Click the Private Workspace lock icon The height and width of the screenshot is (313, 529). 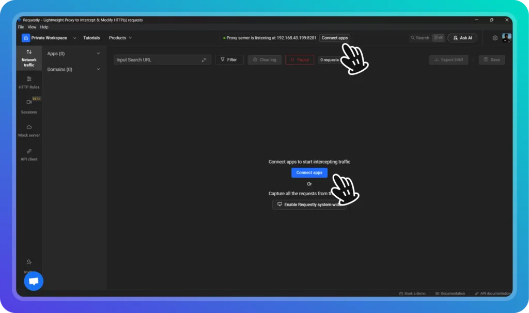pos(26,38)
